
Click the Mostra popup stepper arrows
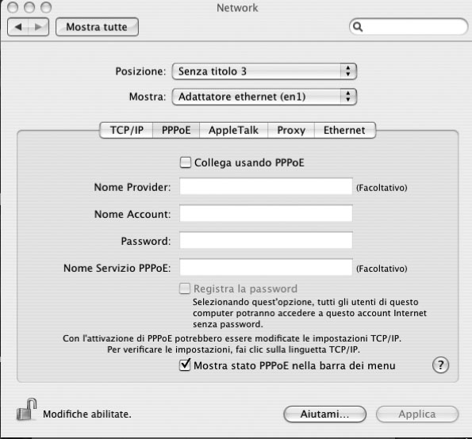pyautogui.click(x=348, y=97)
